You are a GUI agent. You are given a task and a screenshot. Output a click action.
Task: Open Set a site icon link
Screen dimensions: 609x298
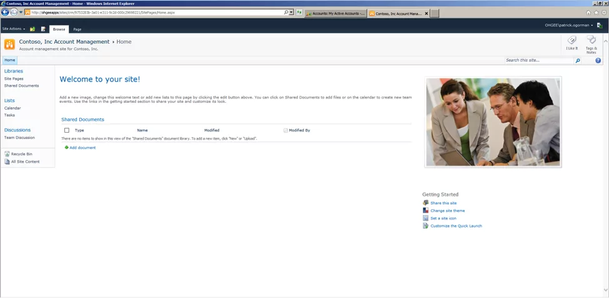(x=443, y=218)
